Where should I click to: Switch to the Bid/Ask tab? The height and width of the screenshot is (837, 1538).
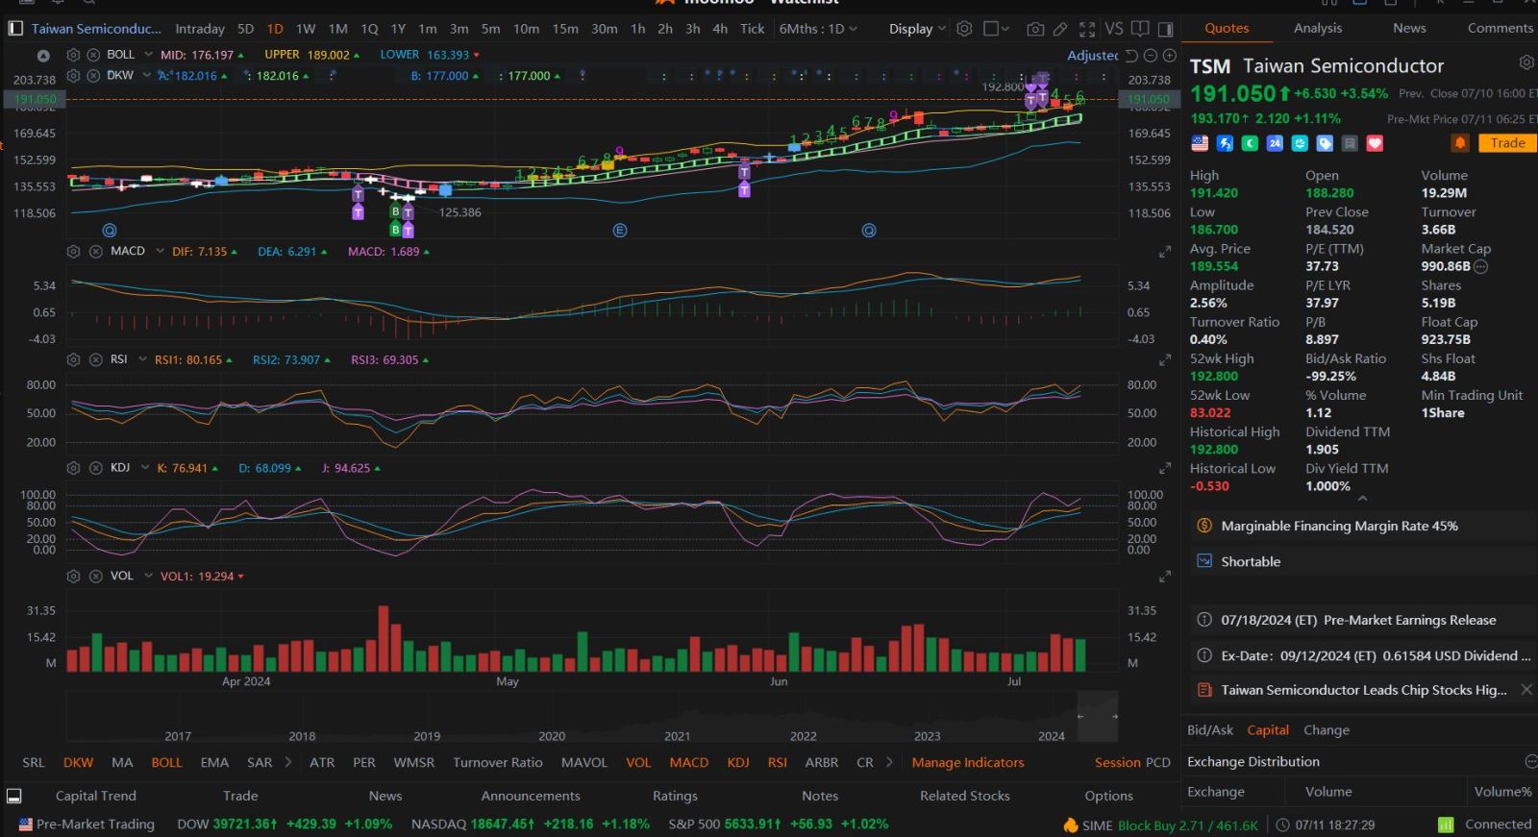pos(1210,730)
